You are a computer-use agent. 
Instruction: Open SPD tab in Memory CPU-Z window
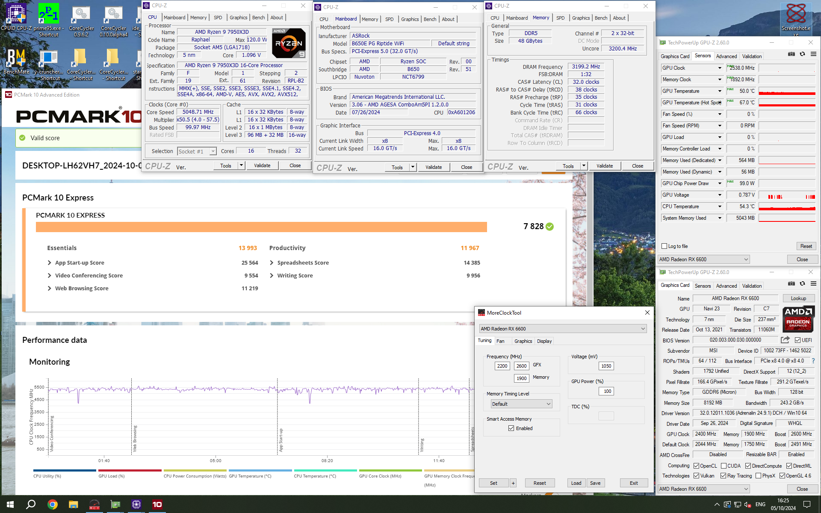point(560,18)
